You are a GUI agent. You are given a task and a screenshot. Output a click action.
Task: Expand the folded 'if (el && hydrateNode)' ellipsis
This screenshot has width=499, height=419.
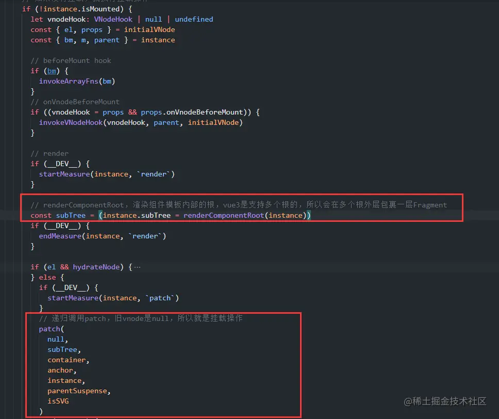[137, 267]
